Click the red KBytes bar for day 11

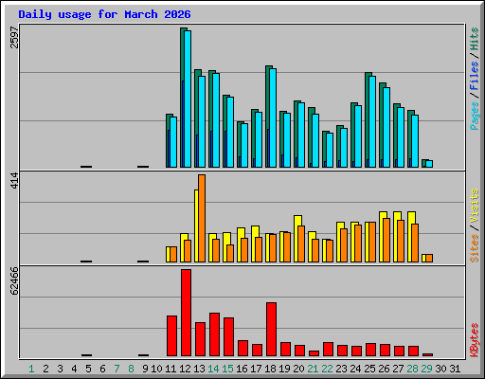[171, 335]
